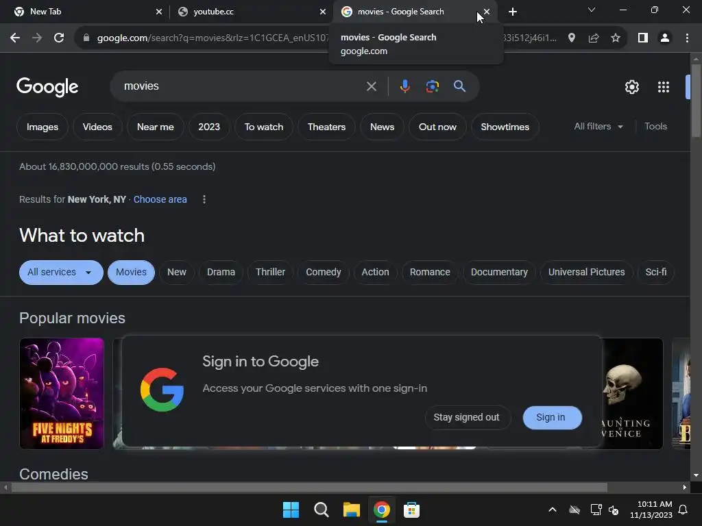This screenshot has height=526, width=702.
Task: Switch to the youtube.cc tab
Action: point(251,12)
